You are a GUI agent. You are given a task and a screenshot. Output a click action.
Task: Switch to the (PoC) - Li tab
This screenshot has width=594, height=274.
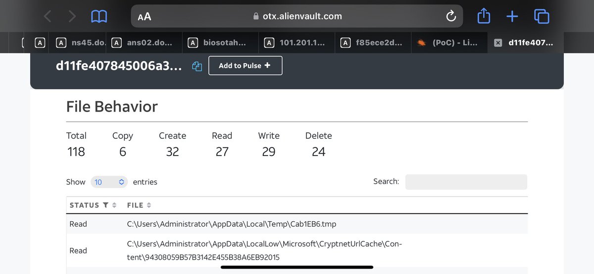(x=448, y=43)
